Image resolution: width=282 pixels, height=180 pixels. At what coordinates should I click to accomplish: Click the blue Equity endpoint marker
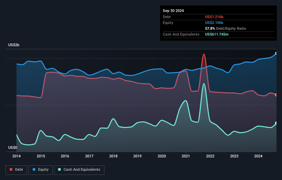(276, 53)
